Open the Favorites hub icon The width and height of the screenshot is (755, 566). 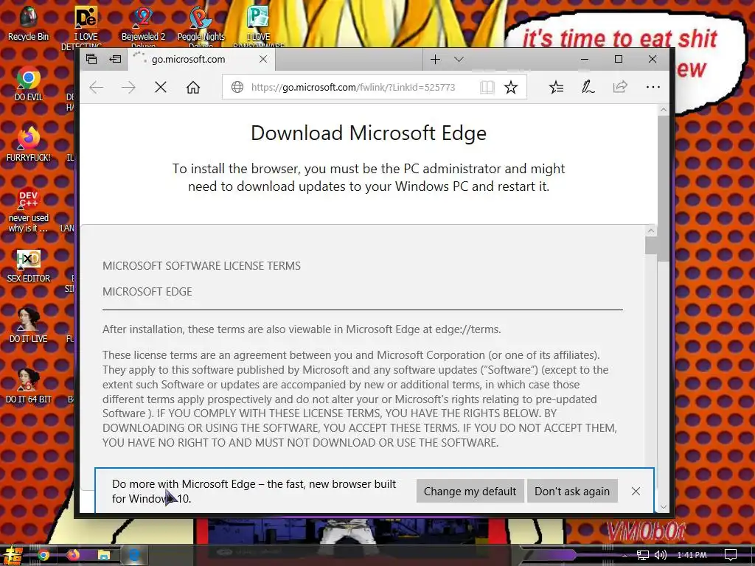pos(556,87)
